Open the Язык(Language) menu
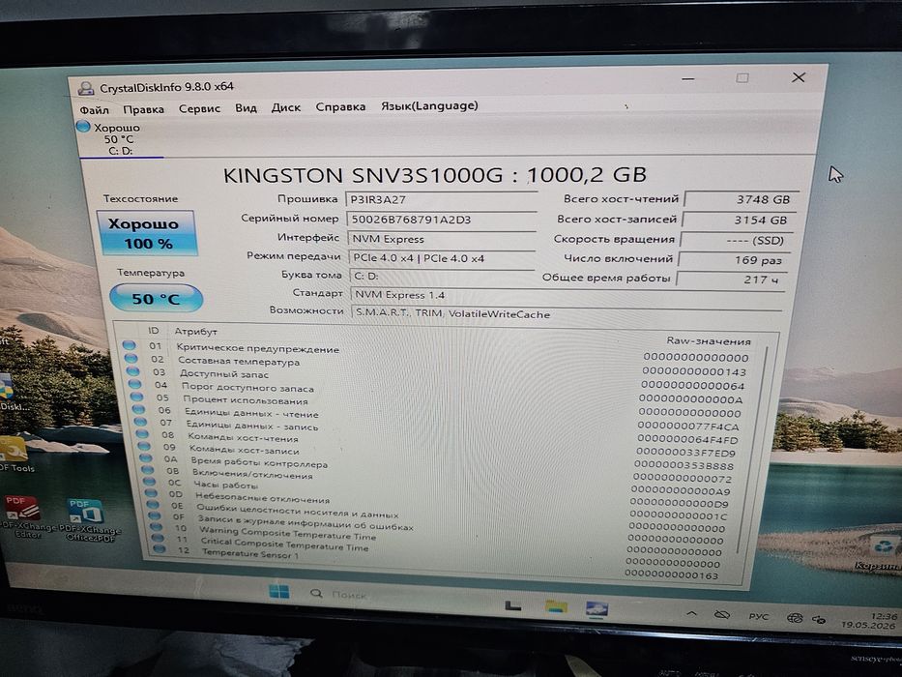 [429, 106]
